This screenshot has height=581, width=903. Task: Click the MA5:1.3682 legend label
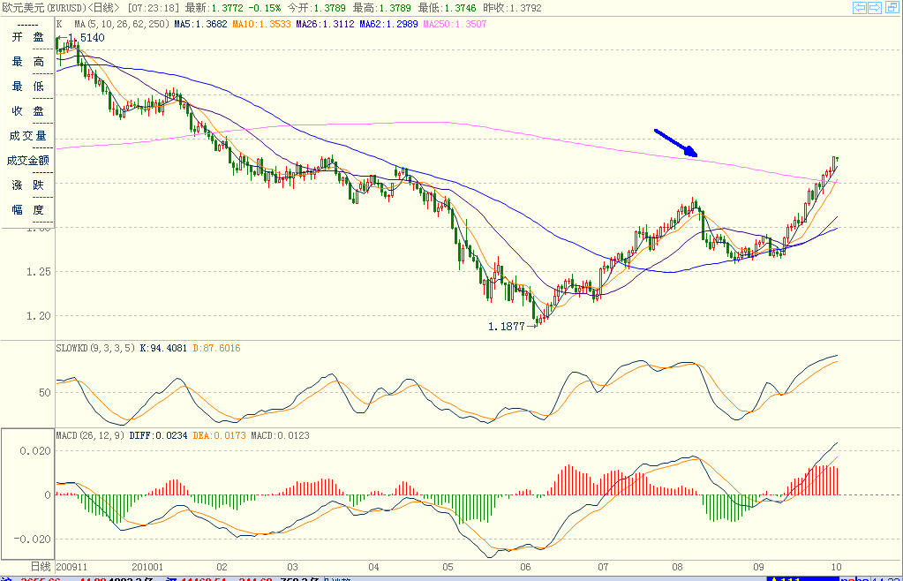[201, 24]
